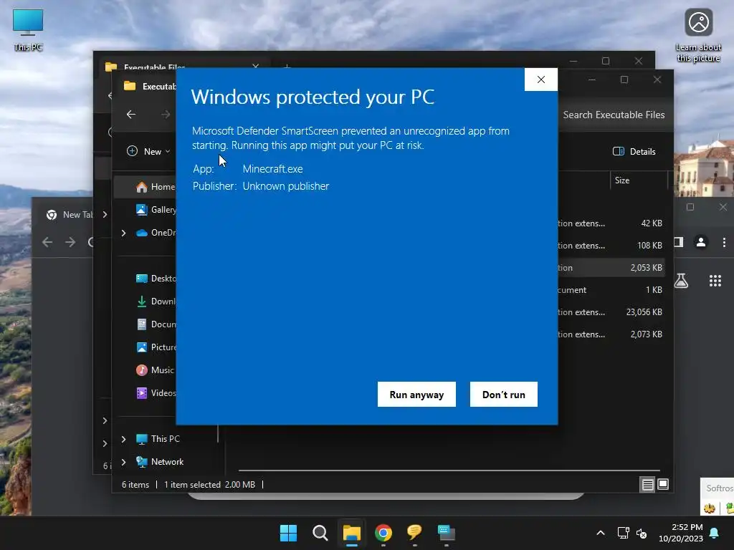734x550 pixels.
Task: Expand the Network tree node
Action: pos(123,462)
